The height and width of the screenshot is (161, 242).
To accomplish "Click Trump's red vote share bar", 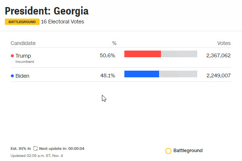I will pyautogui.click(x=142, y=54).
